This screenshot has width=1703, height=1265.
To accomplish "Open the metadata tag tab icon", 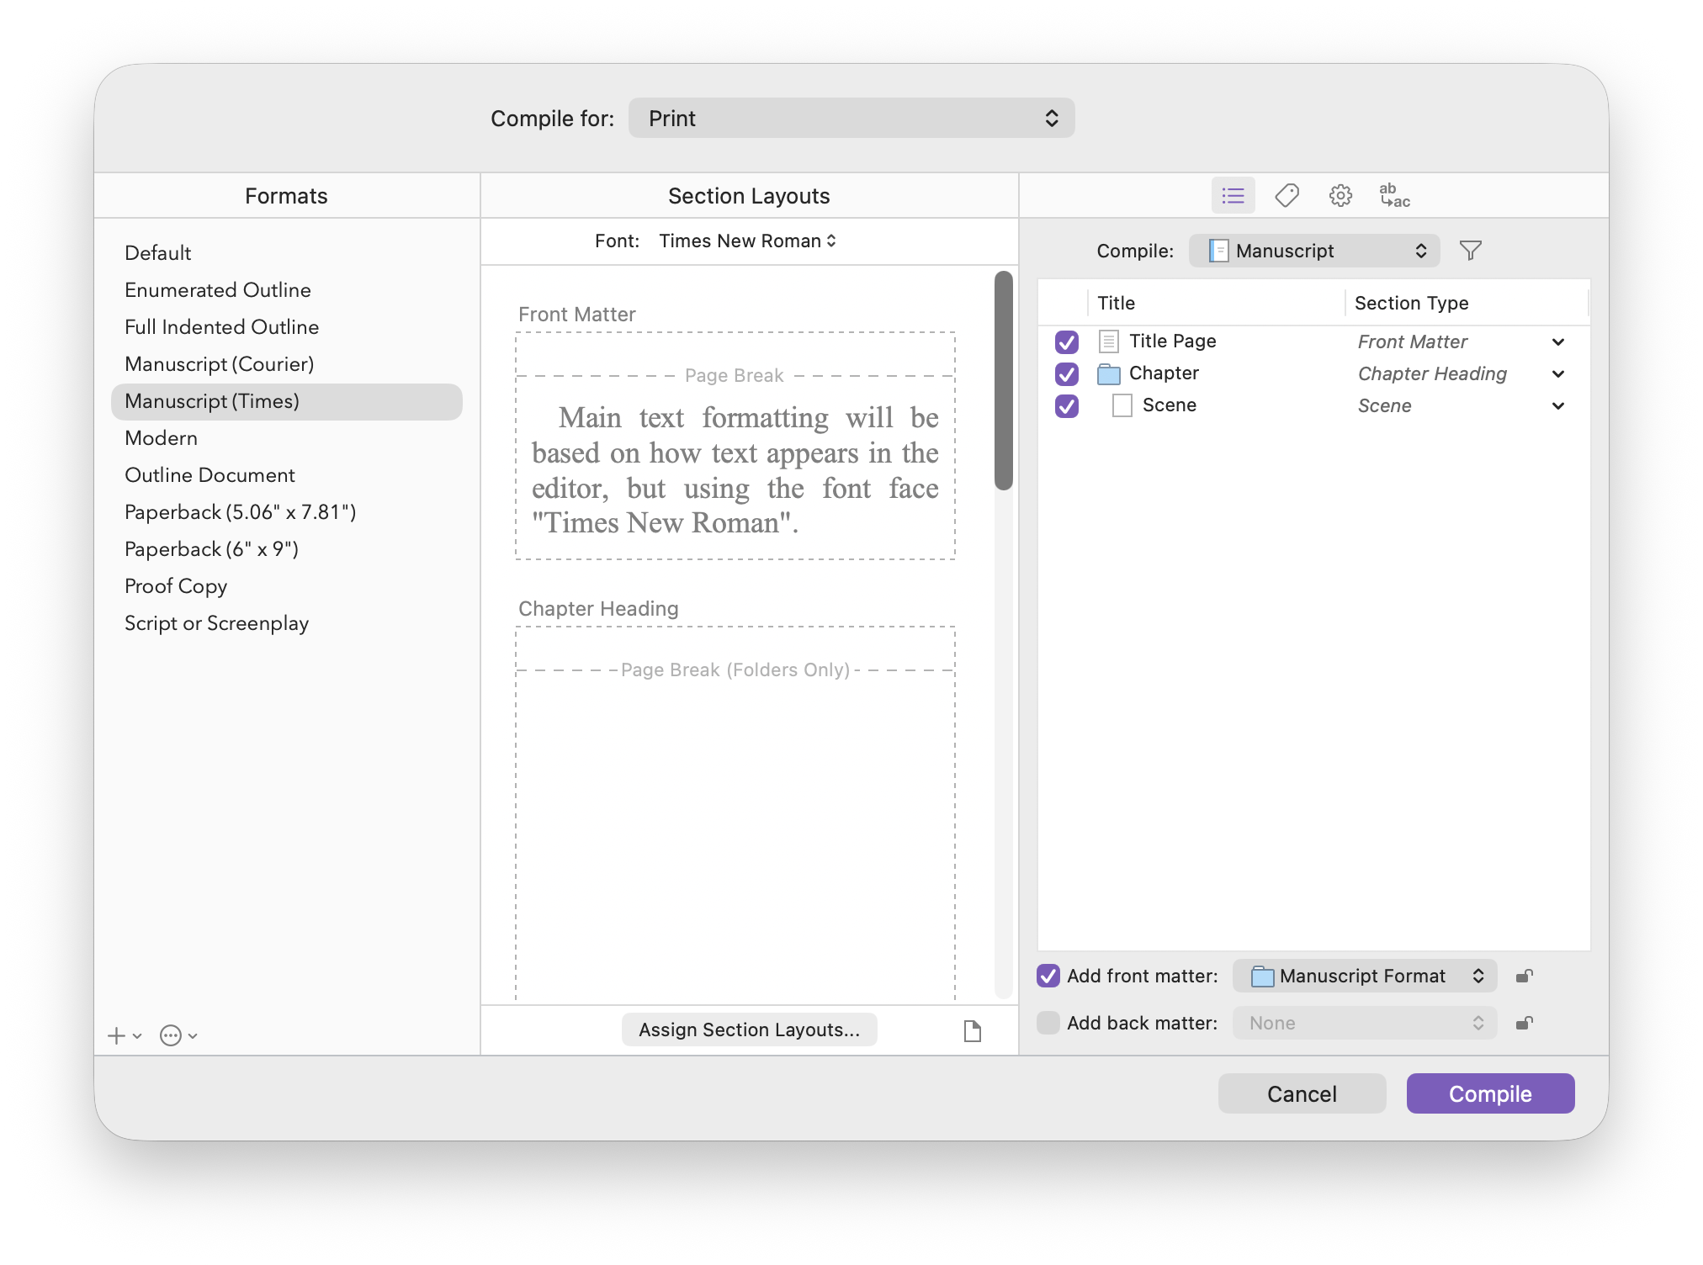I will coord(1287,196).
